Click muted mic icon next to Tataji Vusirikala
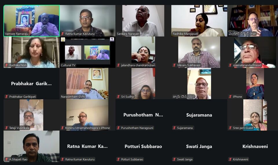Screen dimensions: 278x165 pos(7,128)
